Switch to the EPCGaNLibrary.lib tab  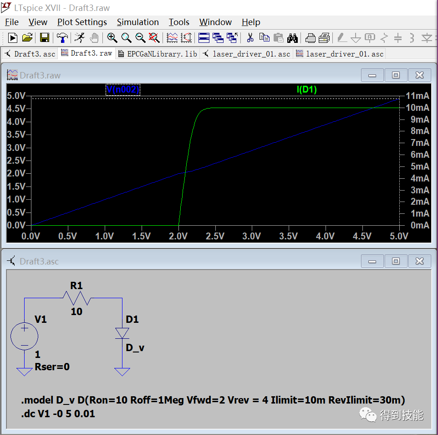(x=158, y=54)
